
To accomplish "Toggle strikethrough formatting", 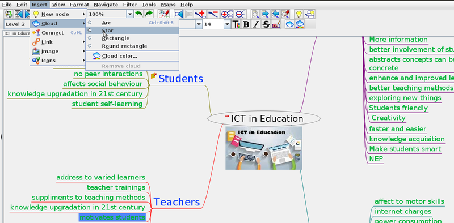I will [x=266, y=24].
